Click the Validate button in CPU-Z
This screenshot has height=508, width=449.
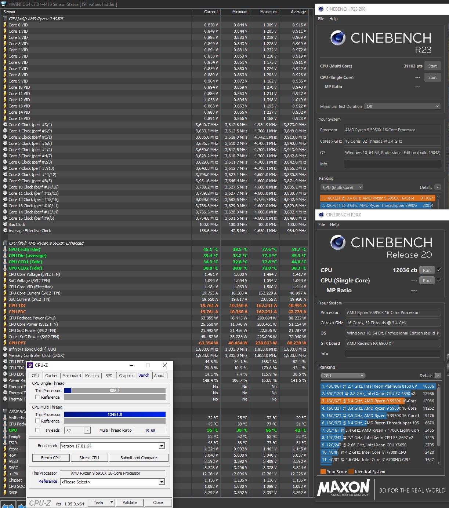pos(130,502)
